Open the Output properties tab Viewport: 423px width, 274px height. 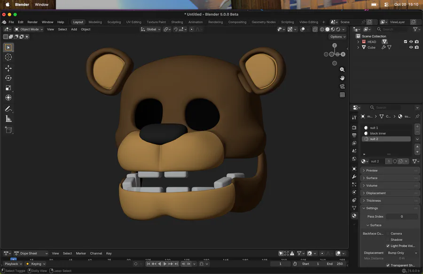pos(354,135)
